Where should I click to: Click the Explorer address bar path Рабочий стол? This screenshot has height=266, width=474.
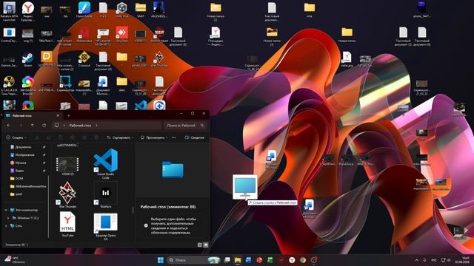[80, 125]
